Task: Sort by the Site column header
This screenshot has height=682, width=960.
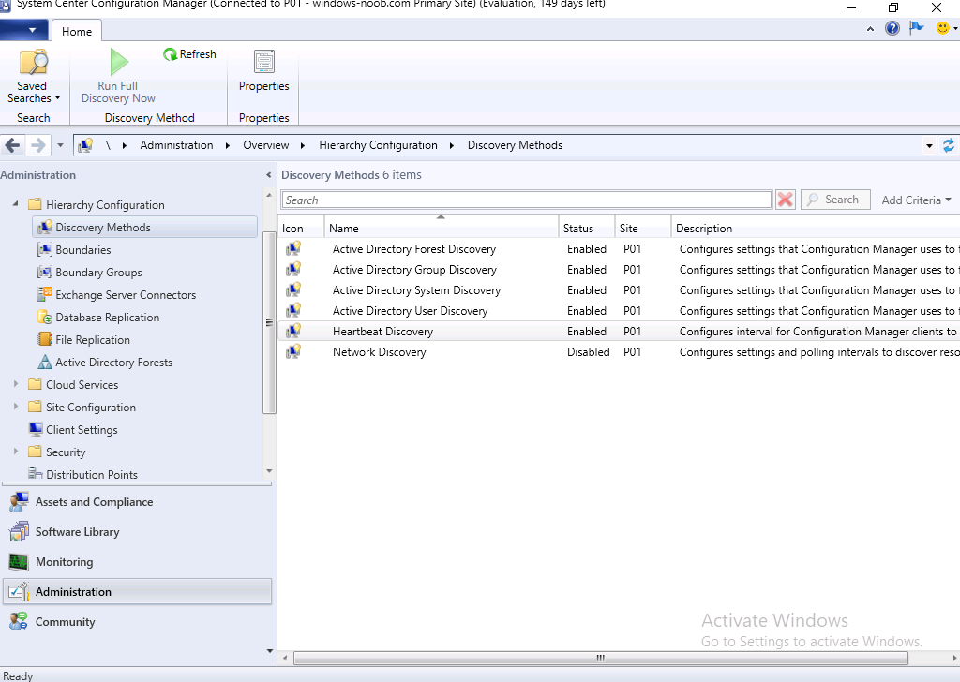Action: coord(643,229)
